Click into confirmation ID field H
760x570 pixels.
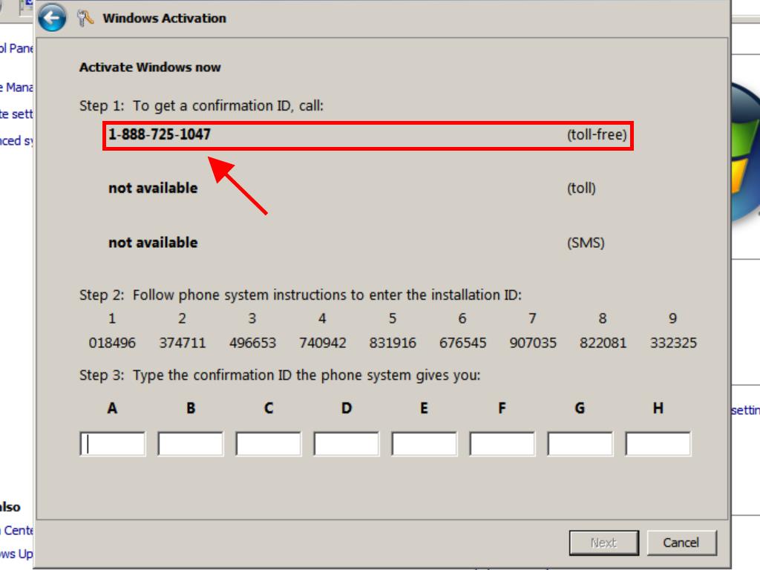(x=658, y=444)
